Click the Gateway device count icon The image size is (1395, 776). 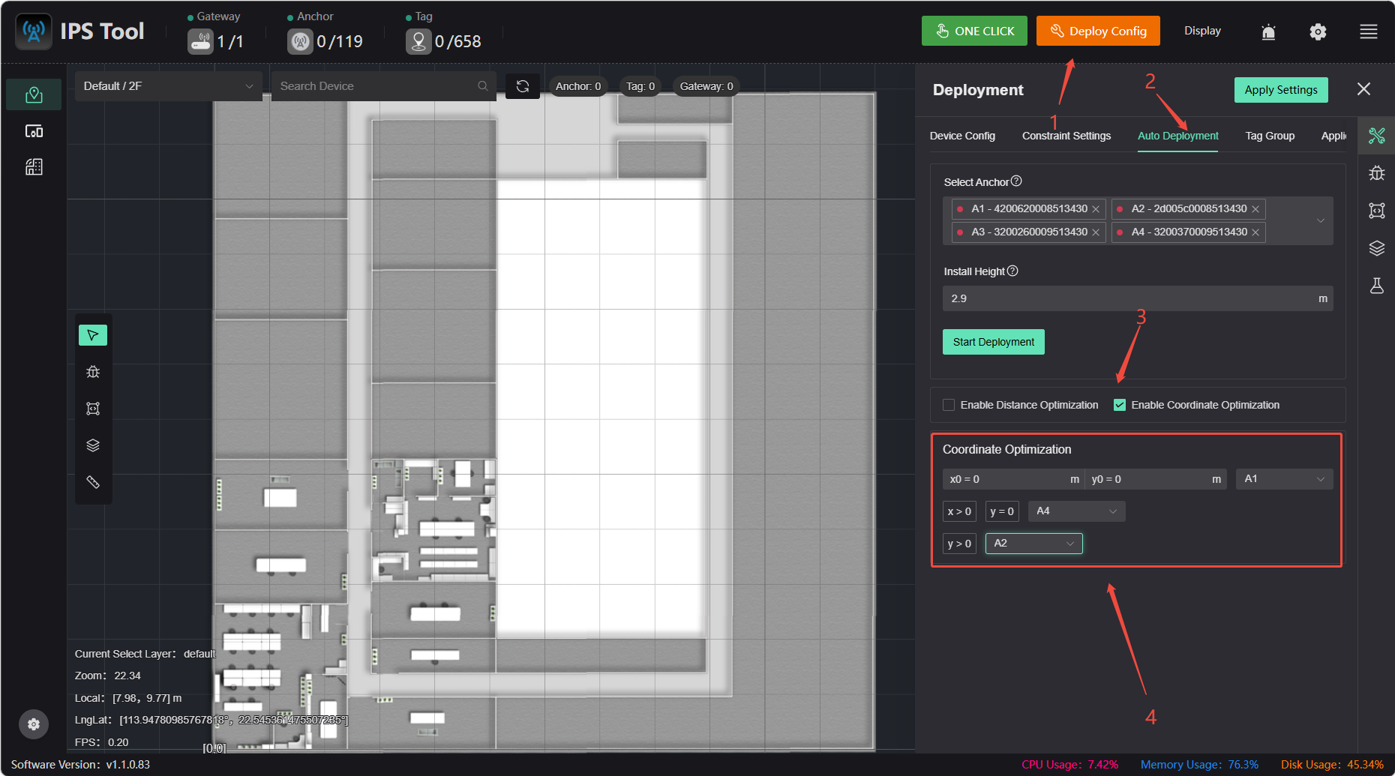coord(200,41)
